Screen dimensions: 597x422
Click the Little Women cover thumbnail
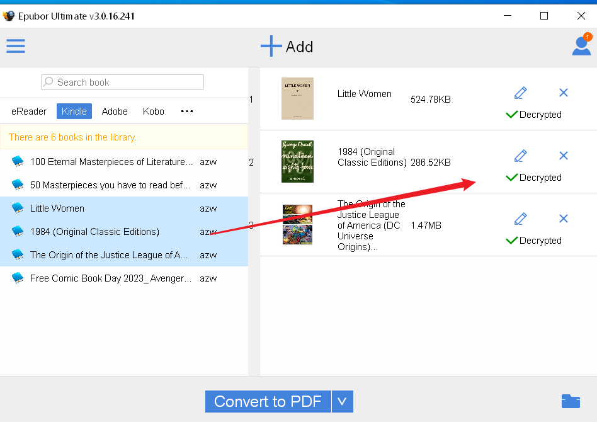[297, 99]
